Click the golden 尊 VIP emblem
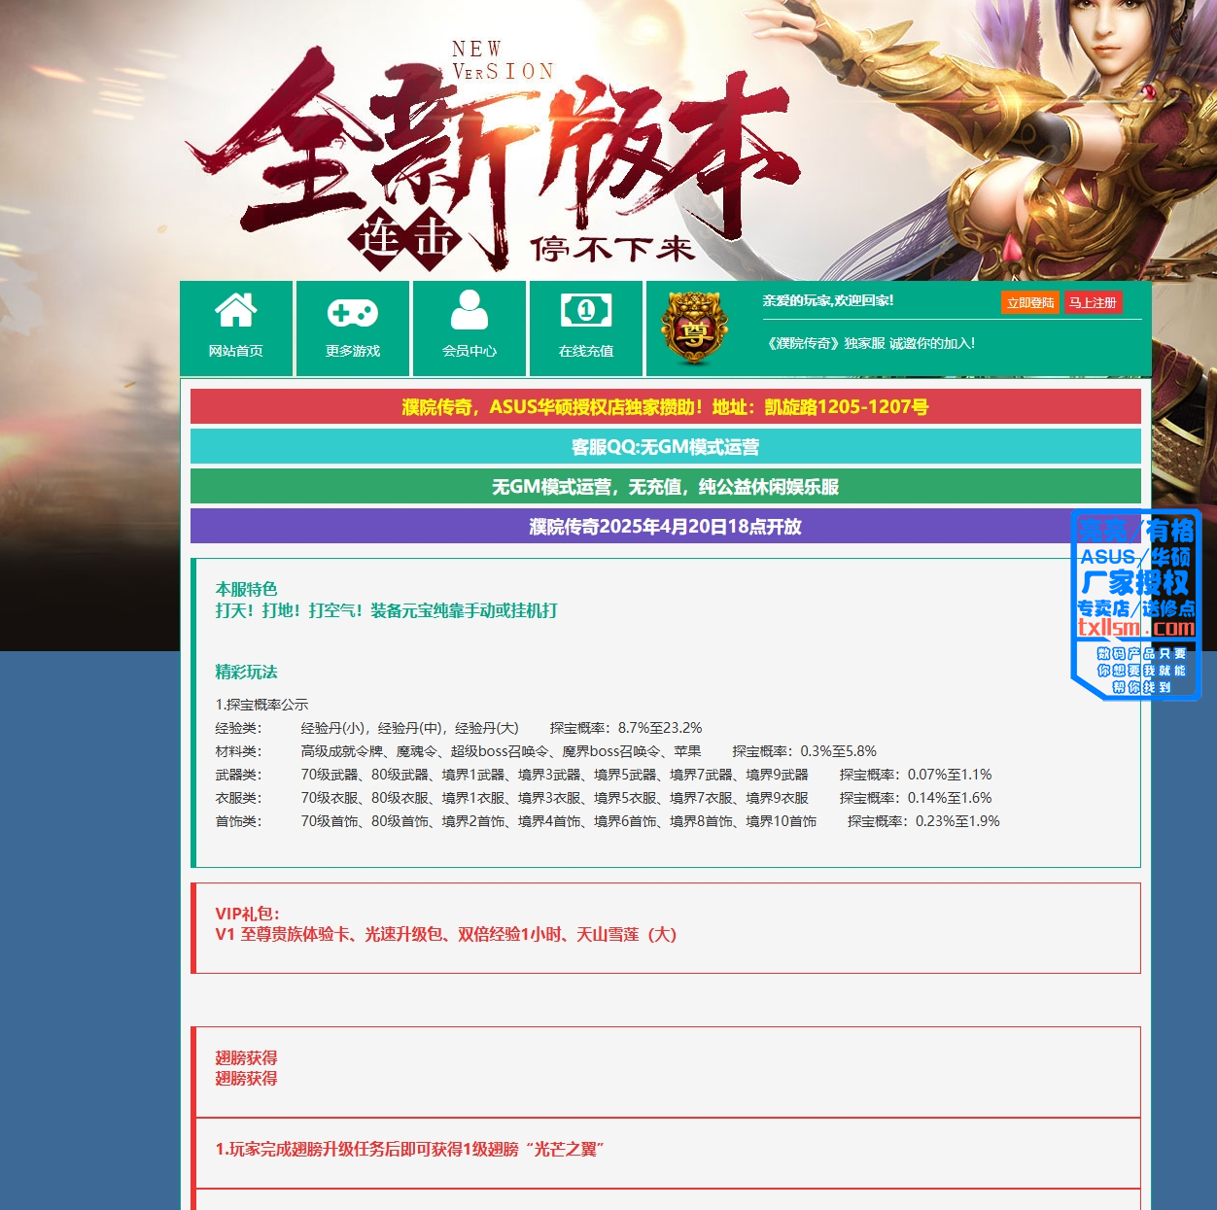Viewport: 1217px width, 1210px height. coord(693,328)
